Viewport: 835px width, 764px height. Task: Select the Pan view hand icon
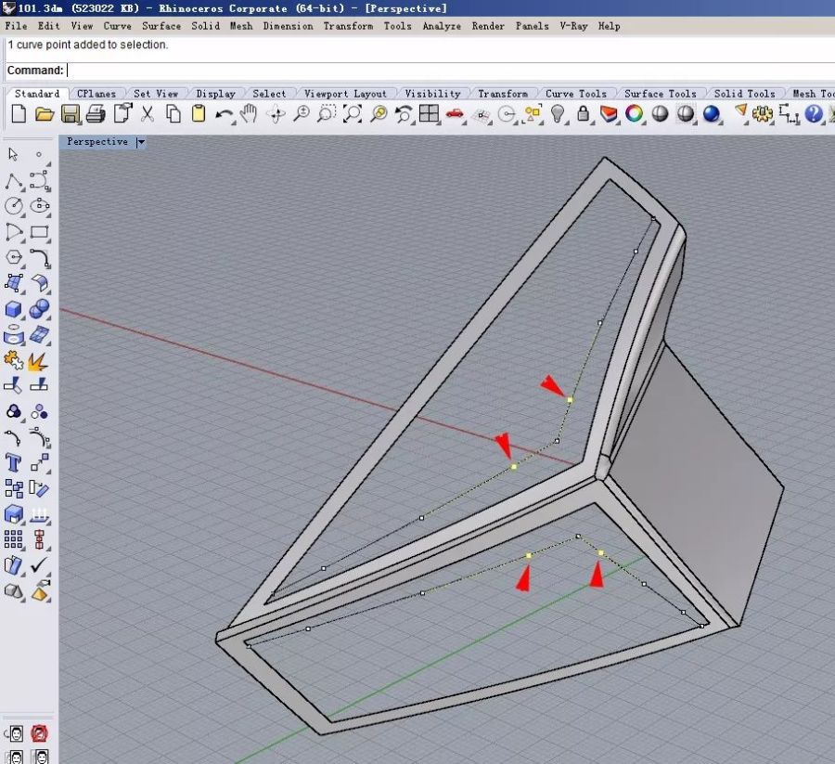click(249, 114)
